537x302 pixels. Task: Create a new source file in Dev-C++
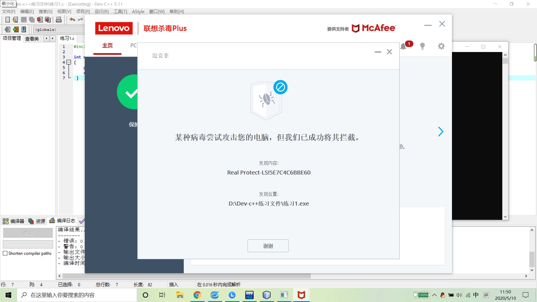(8, 20)
